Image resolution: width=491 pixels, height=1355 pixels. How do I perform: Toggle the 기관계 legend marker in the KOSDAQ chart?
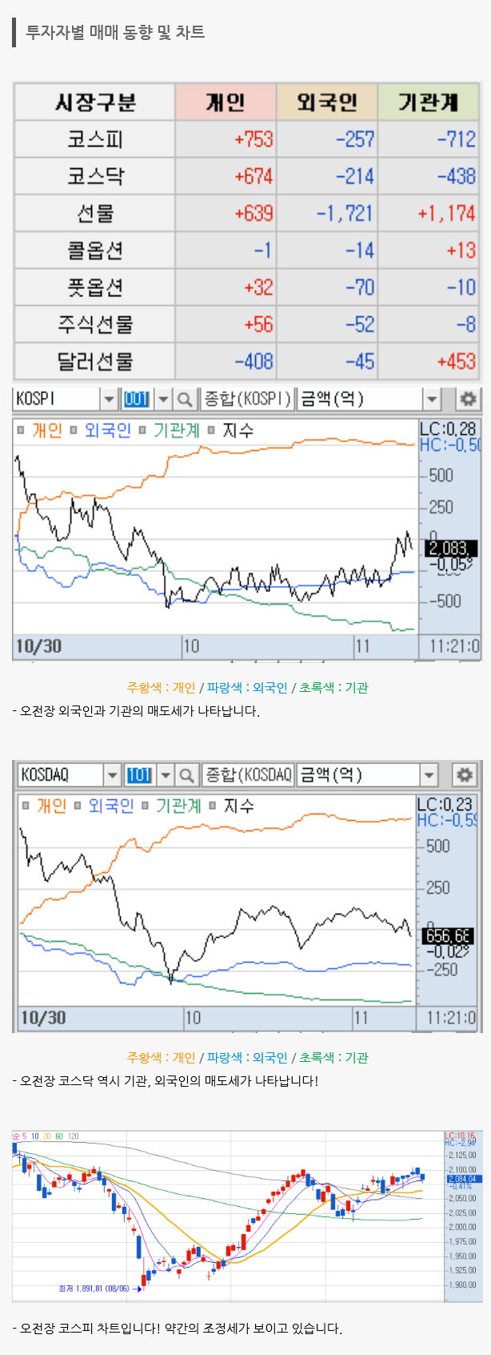(x=145, y=806)
